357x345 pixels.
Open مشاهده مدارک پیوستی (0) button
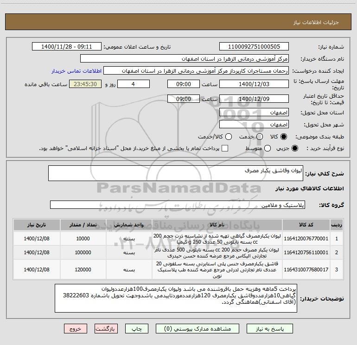tap(198, 329)
